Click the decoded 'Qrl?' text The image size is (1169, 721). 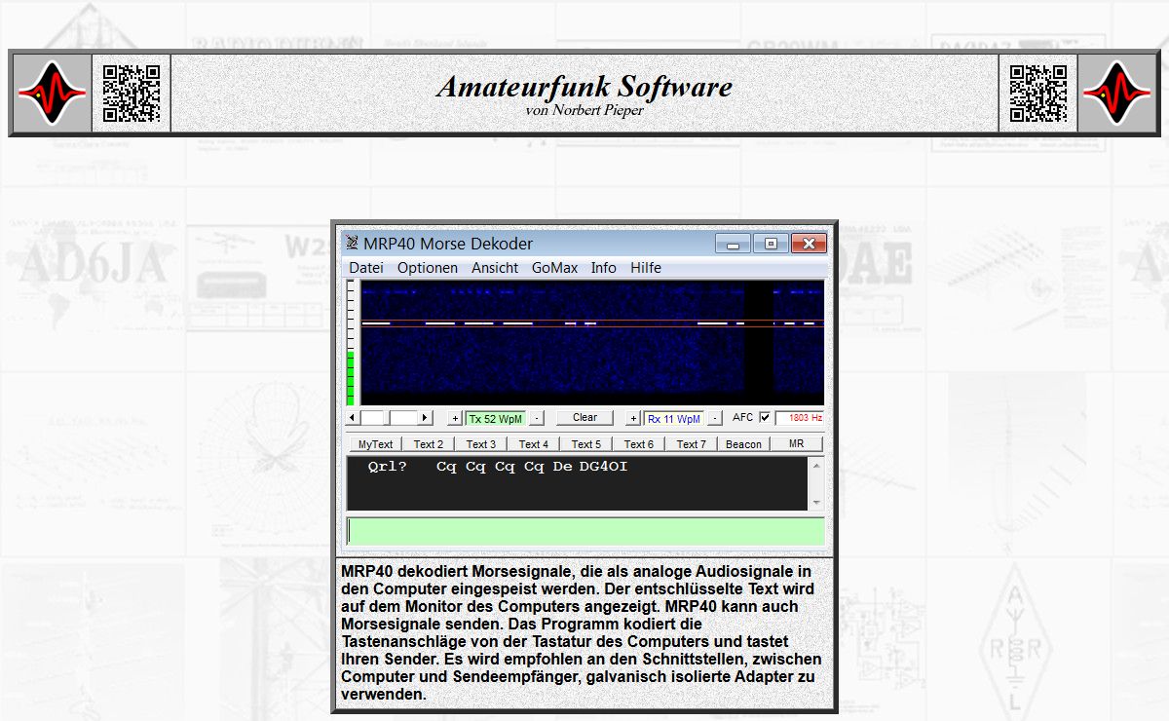387,467
